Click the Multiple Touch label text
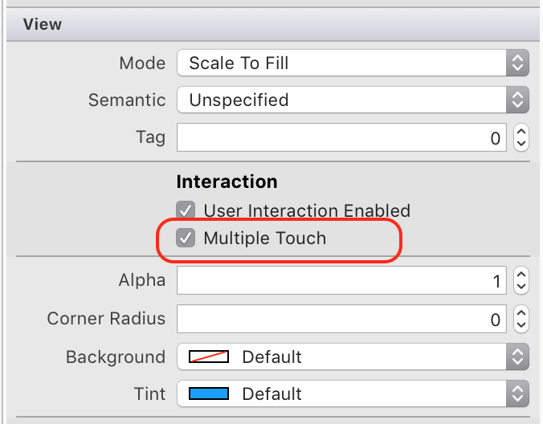Image resolution: width=543 pixels, height=424 pixels. 264,238
